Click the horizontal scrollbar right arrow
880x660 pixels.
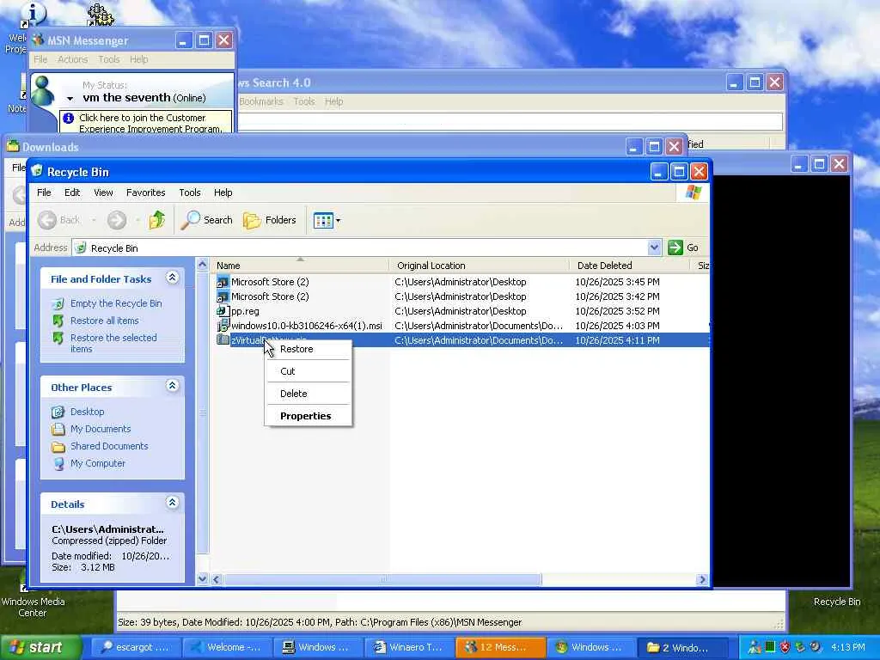701,579
